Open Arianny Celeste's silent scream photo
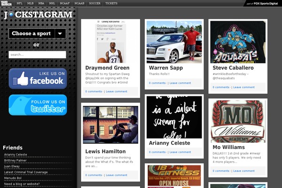This screenshot has width=282, height=188. [174, 117]
